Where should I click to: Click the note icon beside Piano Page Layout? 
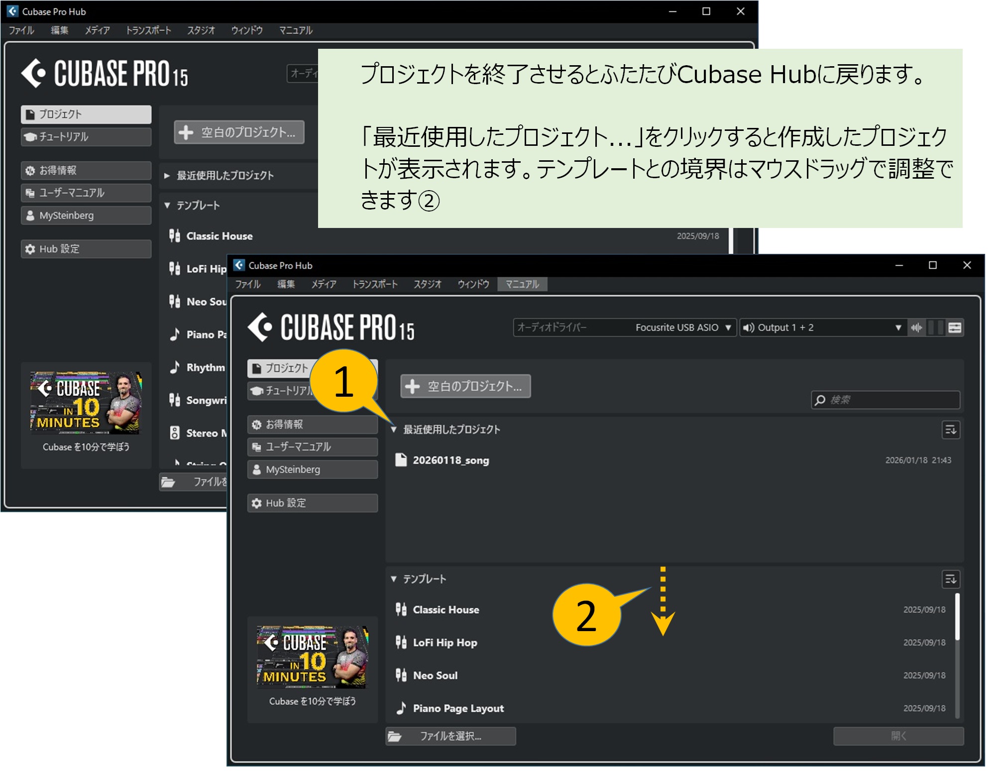click(x=401, y=708)
